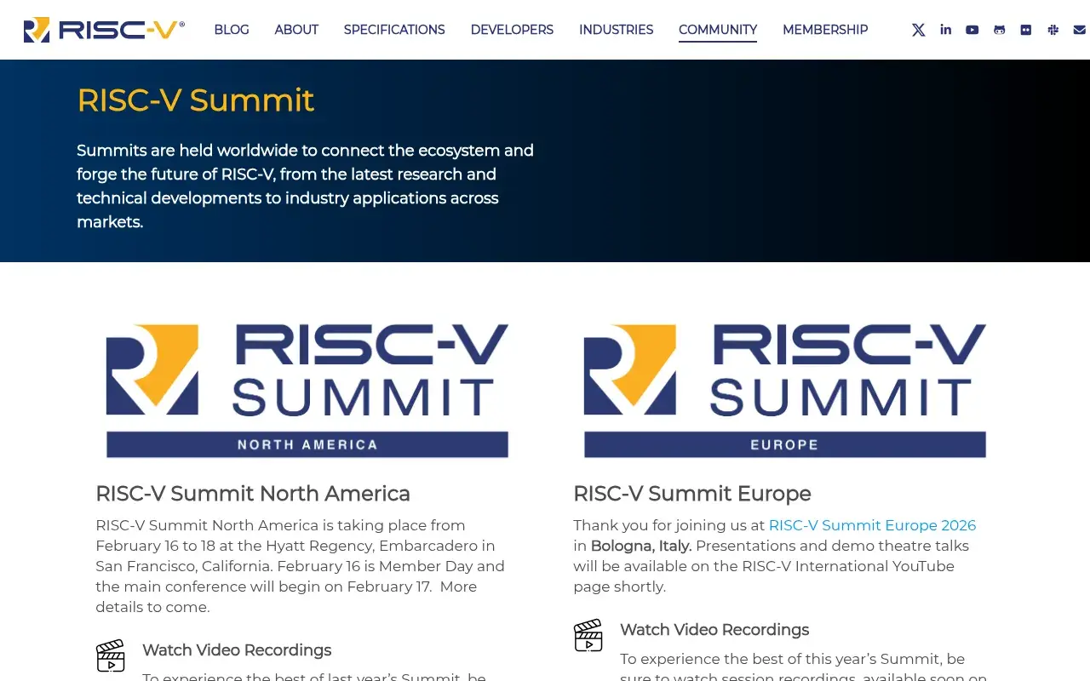Click the RISC-V Summit North America heading

(253, 494)
